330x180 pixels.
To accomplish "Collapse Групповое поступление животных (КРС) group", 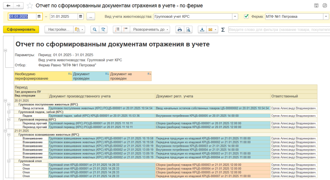I will click(9, 104).
